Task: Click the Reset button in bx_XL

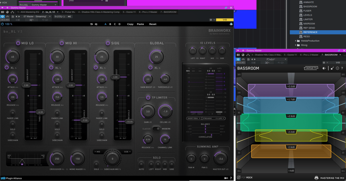Action: pos(153,24)
